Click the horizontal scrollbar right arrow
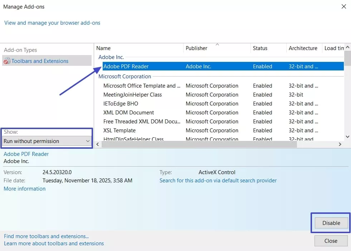The image size is (351, 251). pyautogui.click(x=340, y=144)
